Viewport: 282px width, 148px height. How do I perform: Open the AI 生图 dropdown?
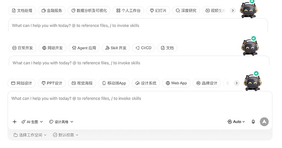tap(32, 122)
